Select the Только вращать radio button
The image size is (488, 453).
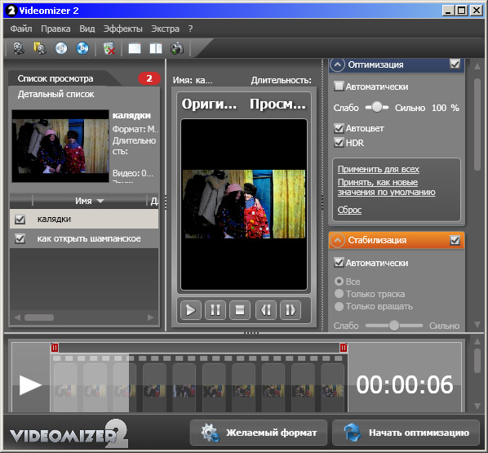pos(339,306)
